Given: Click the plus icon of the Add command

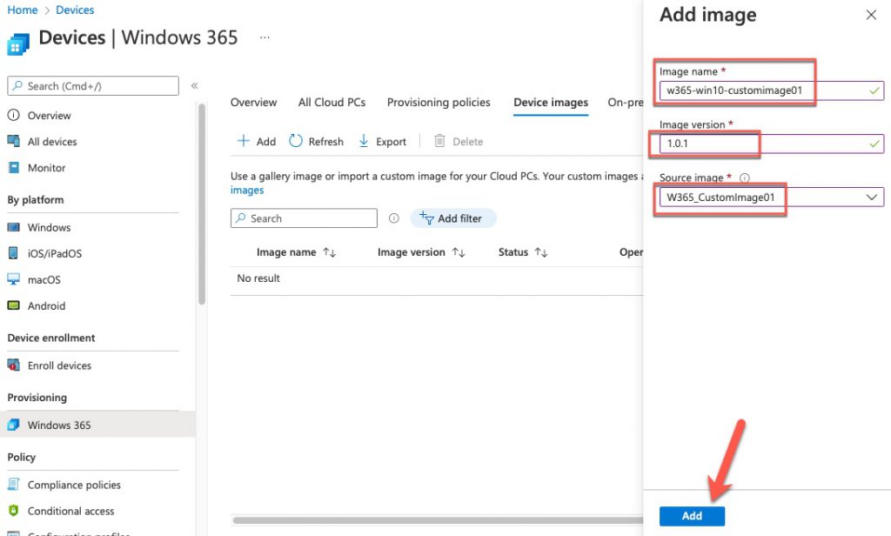Looking at the screenshot, I should coord(244,140).
